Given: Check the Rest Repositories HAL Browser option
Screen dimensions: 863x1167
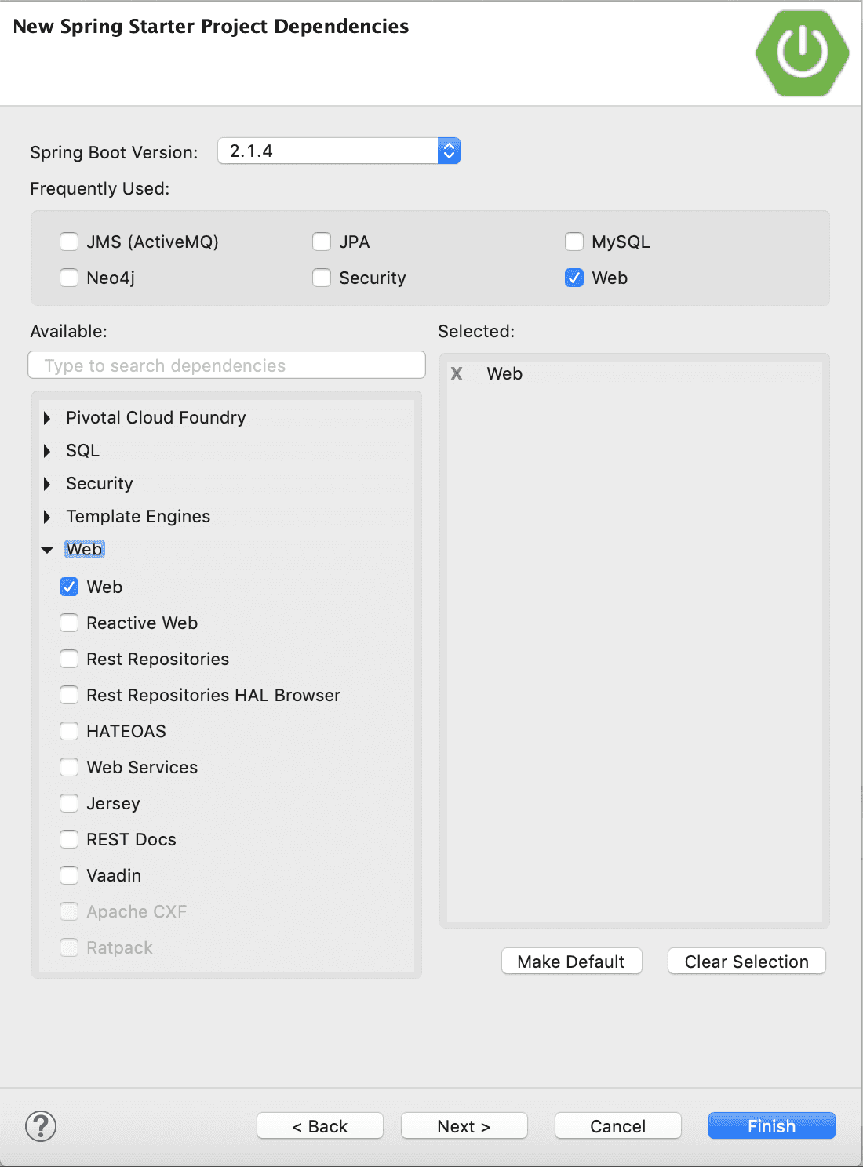Looking at the screenshot, I should tap(69, 694).
